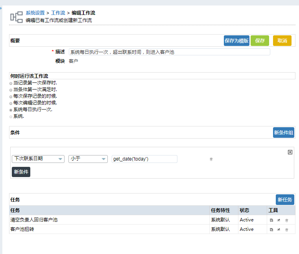Click Active status of 清空负责人回归客户池
The width and height of the screenshot is (299, 254).
[247, 220]
